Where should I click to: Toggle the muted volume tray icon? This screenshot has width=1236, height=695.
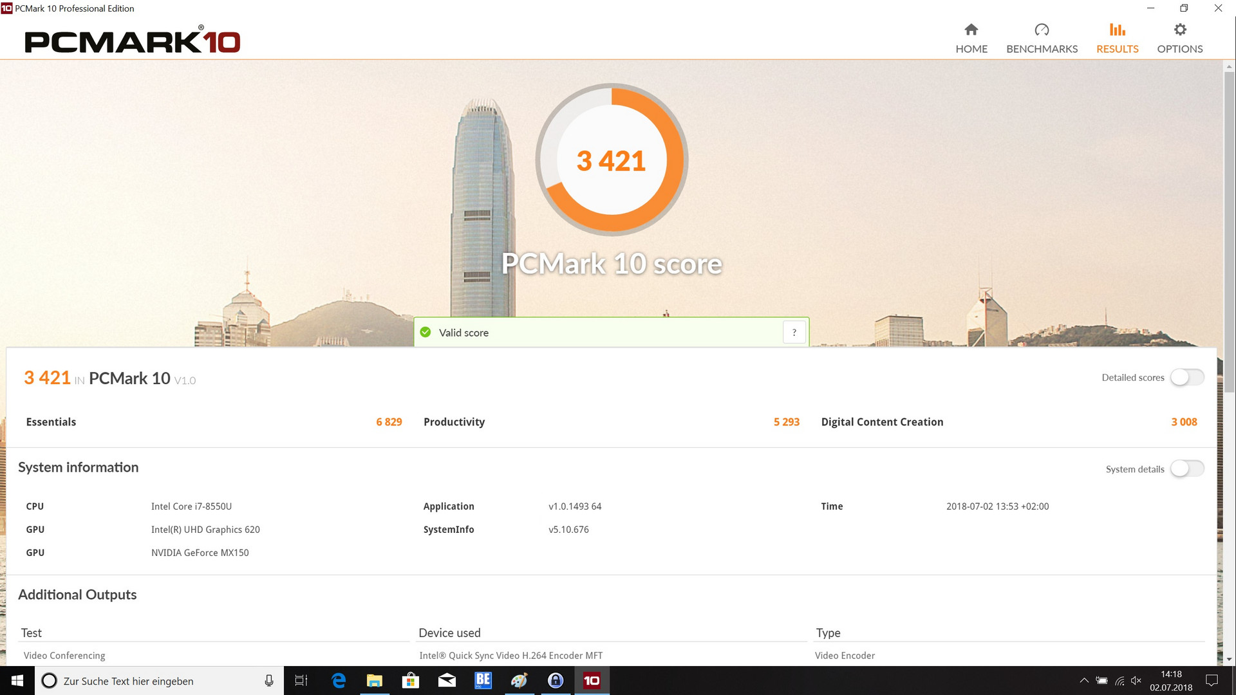click(x=1136, y=681)
